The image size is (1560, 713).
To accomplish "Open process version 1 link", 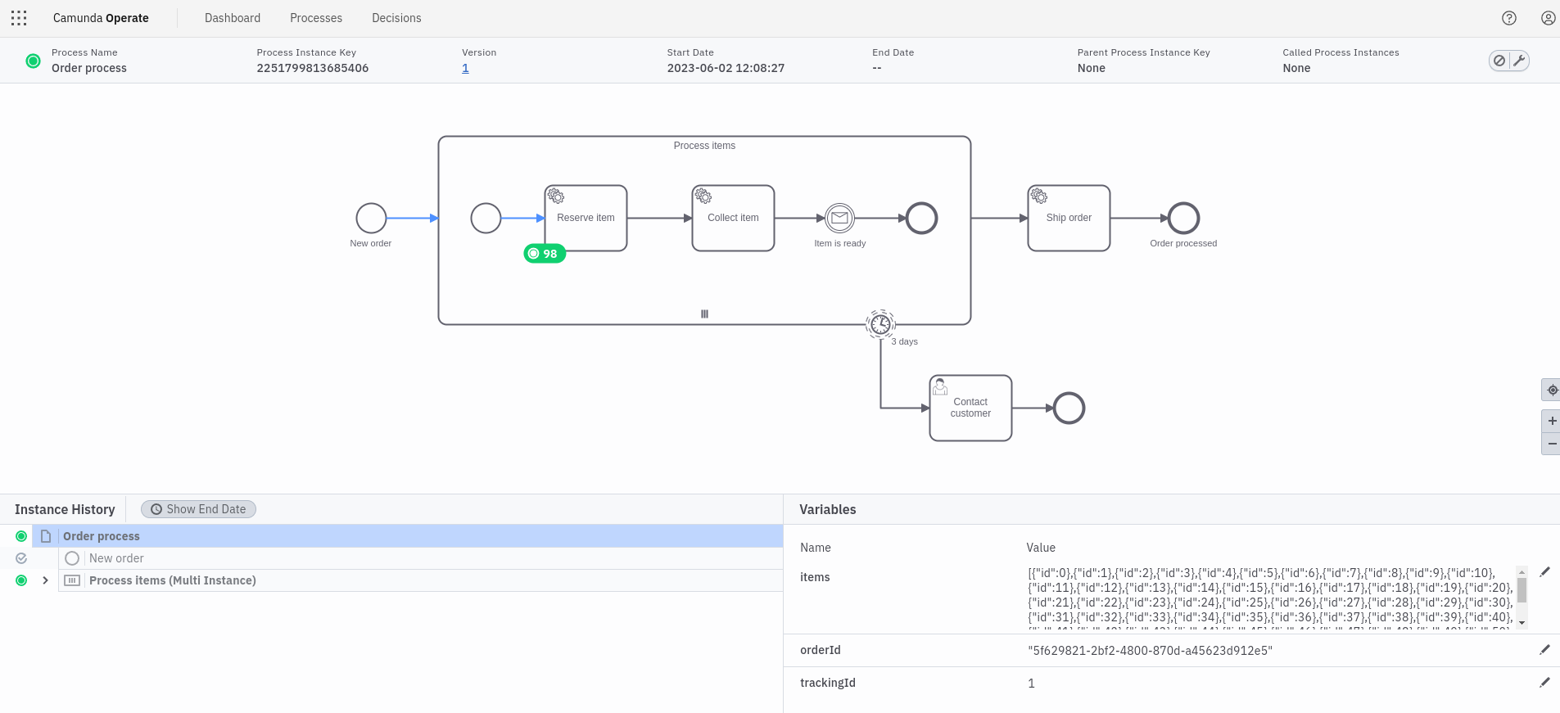I will click(465, 68).
